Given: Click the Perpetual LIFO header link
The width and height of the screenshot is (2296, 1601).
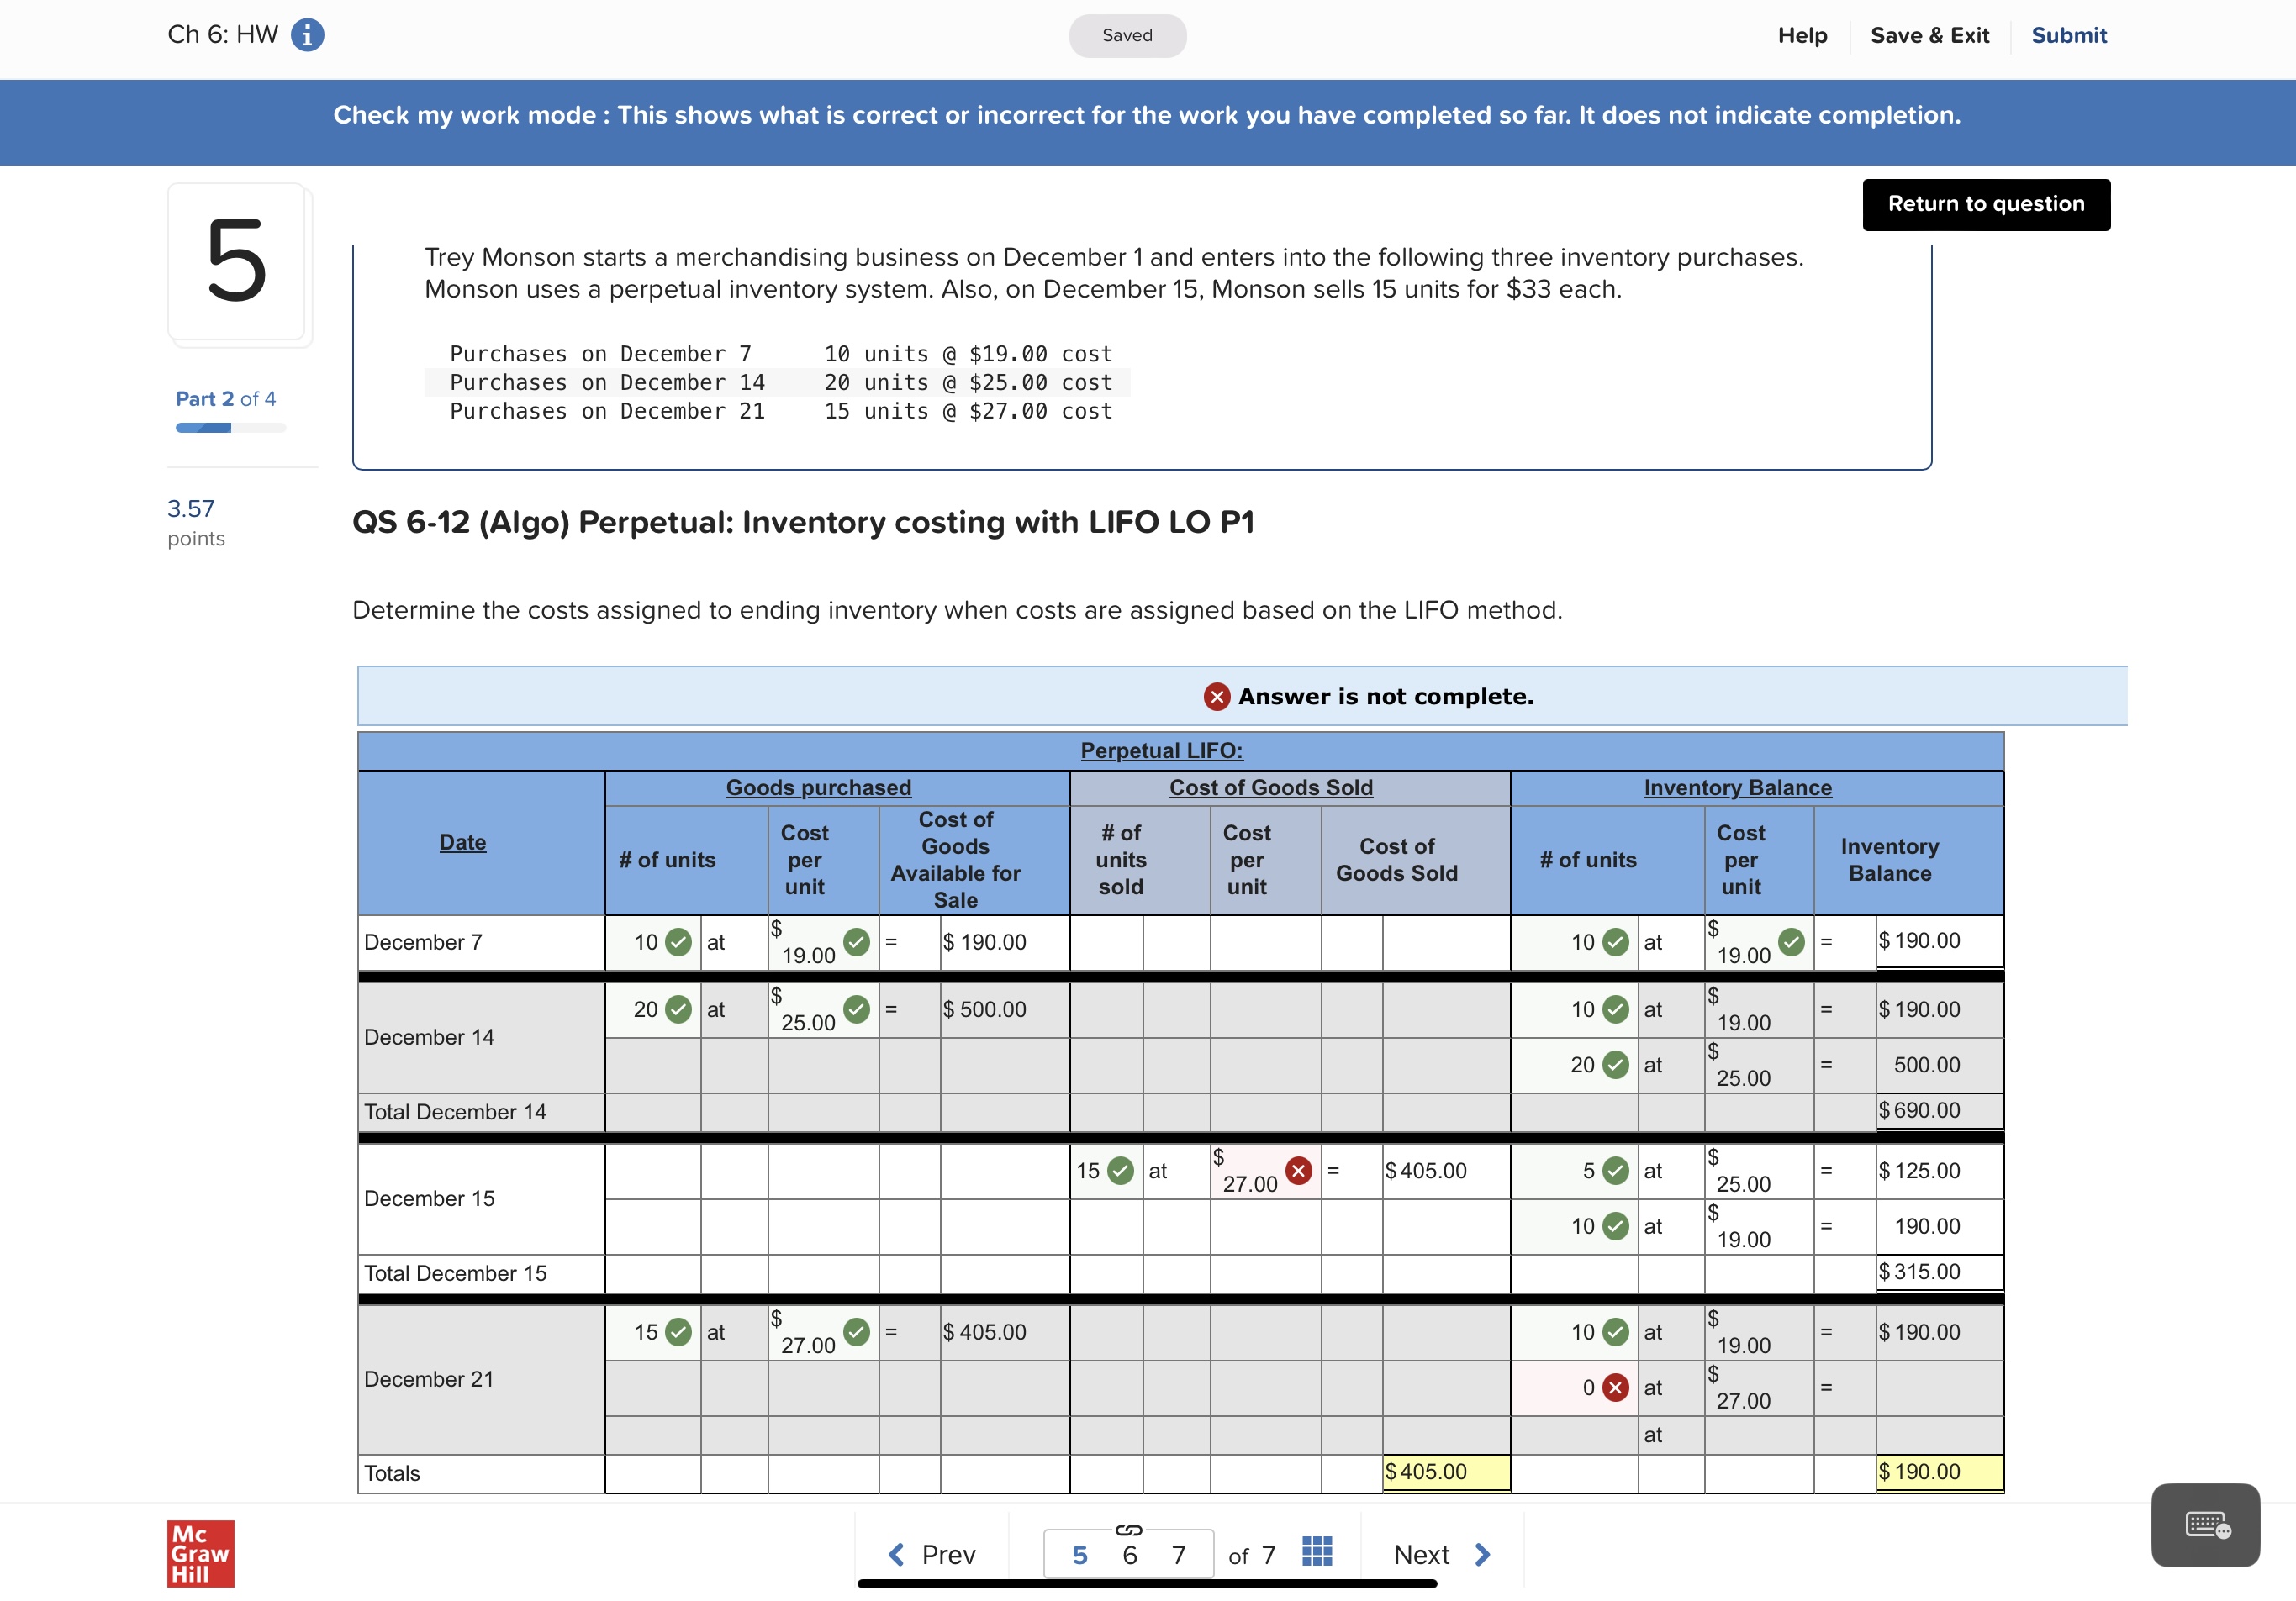Looking at the screenshot, I should 1162,750.
